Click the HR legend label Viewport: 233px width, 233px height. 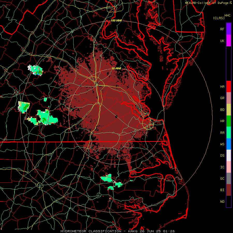click(222, 121)
